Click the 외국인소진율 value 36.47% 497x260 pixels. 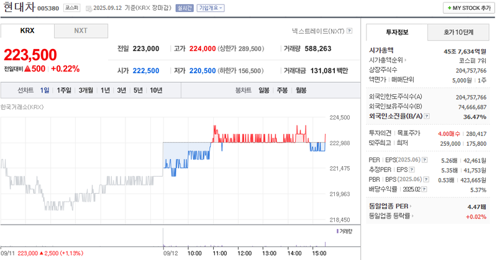475,117
